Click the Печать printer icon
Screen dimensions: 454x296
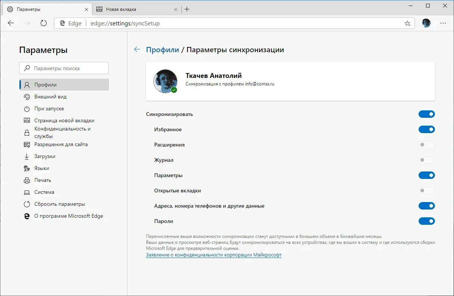(x=26, y=180)
